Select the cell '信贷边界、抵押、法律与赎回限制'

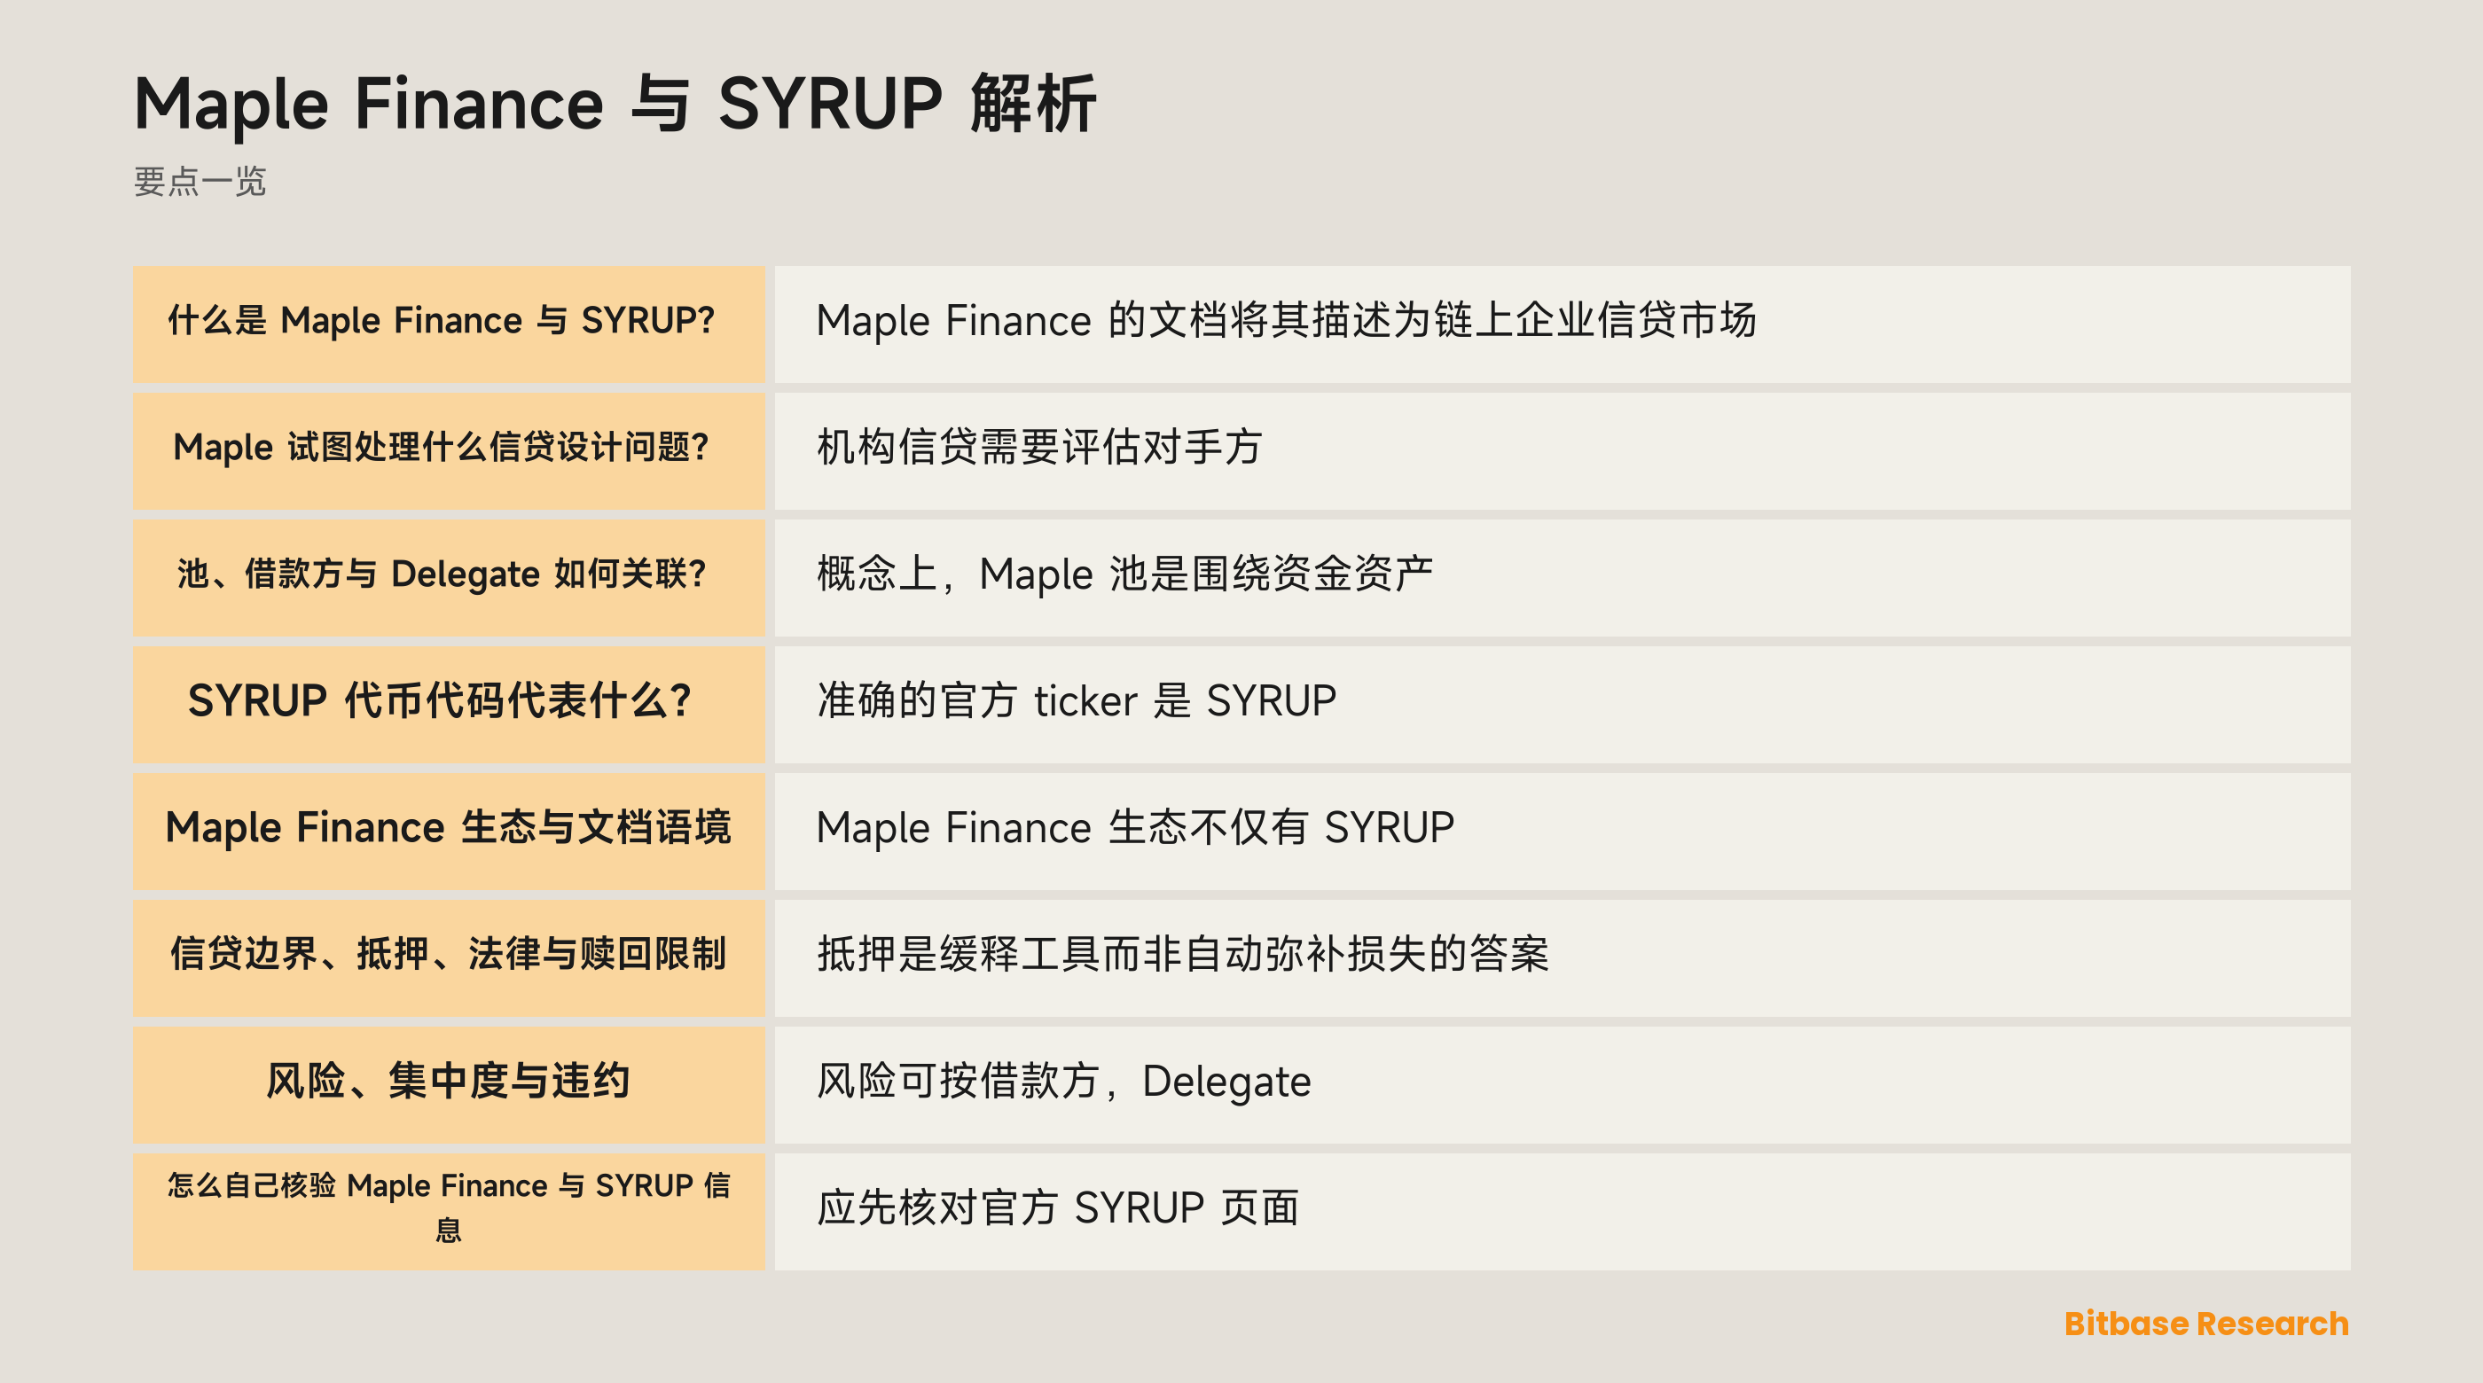(x=448, y=958)
